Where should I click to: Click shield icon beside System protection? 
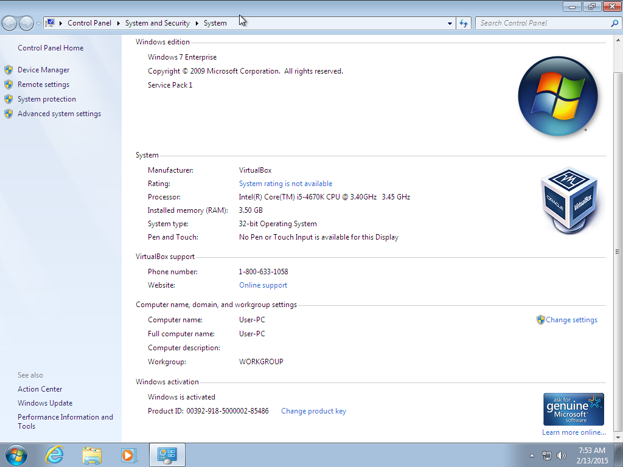9,99
